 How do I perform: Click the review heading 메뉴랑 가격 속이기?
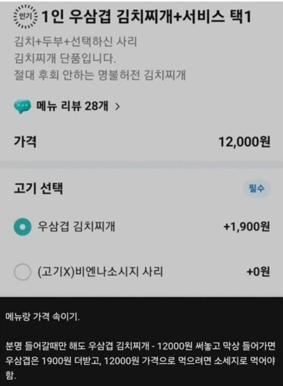click(42, 317)
